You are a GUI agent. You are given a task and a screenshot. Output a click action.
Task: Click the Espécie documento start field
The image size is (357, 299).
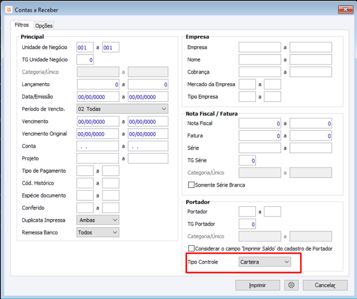point(85,196)
